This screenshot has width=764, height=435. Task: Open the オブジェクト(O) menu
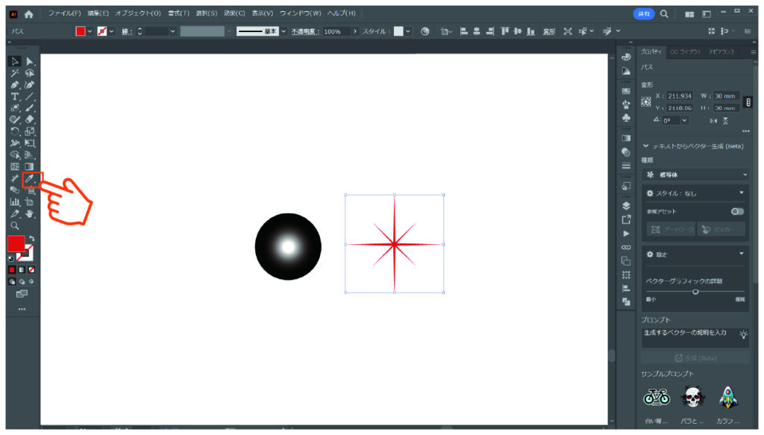point(138,13)
